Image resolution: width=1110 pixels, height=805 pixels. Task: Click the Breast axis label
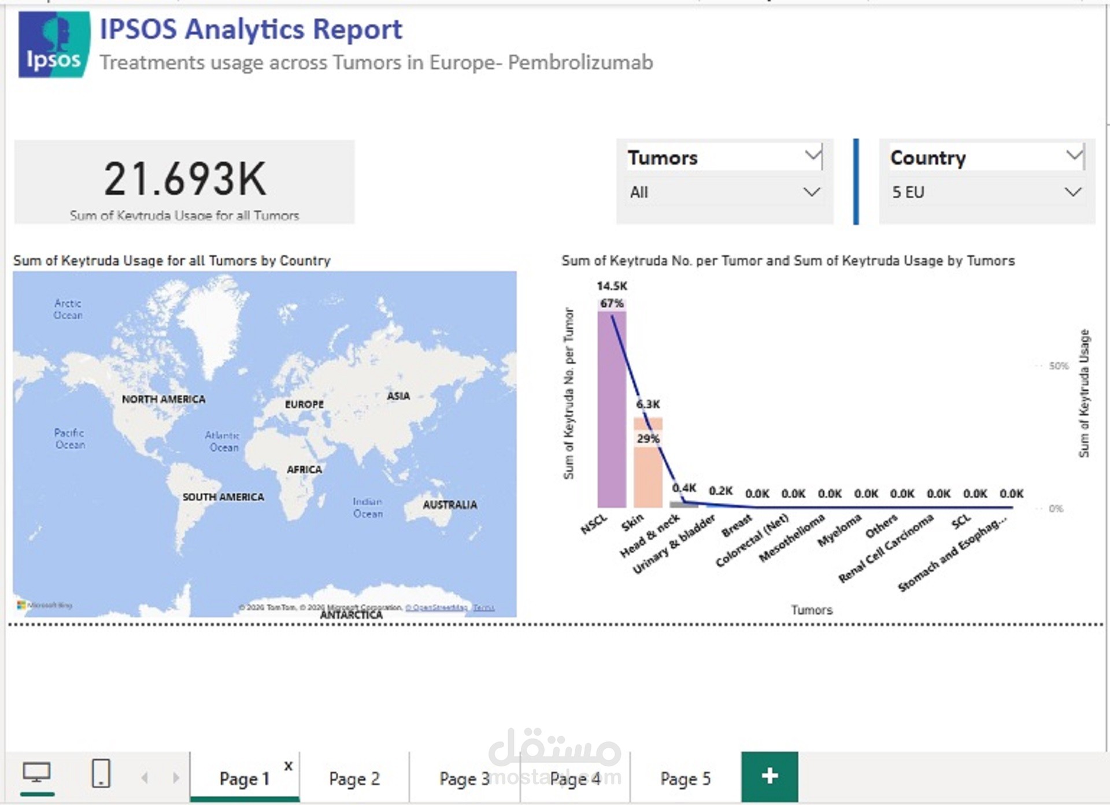pyautogui.click(x=737, y=525)
